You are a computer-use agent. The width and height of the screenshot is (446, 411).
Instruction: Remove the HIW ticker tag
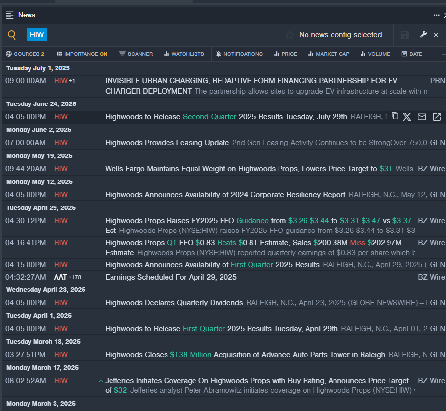(37, 35)
